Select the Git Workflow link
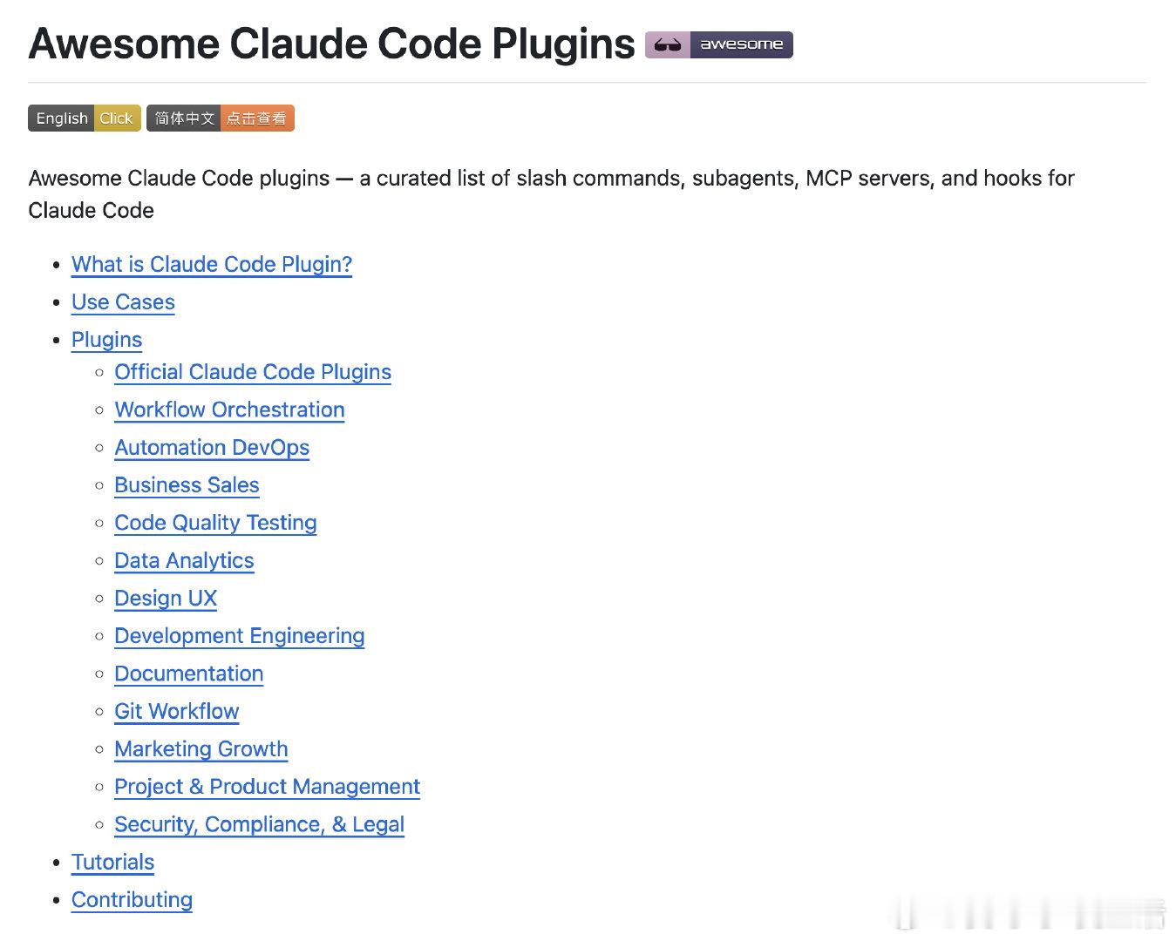Viewport: 1176px width, 941px height. (x=176, y=712)
